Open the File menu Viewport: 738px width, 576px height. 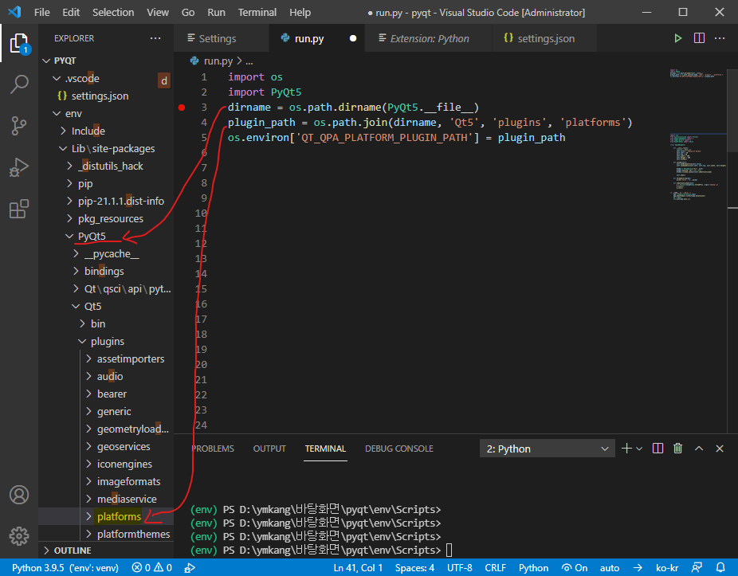[42, 12]
